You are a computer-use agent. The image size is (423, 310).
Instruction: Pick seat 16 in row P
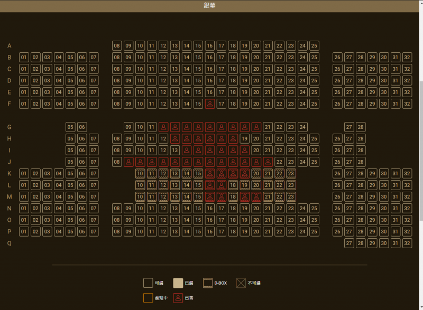click(209, 232)
